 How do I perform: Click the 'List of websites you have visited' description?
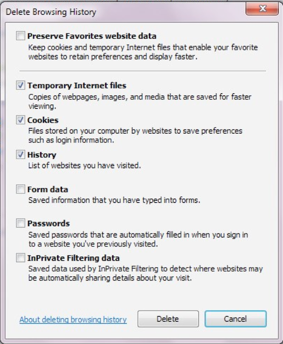pyautogui.click(x=84, y=165)
